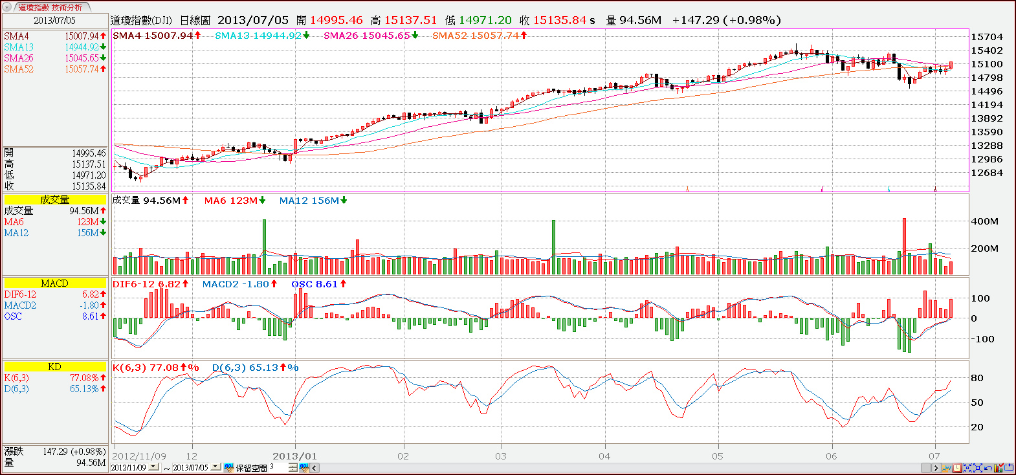Click the 2012/11/09 timeline label on axis
This screenshot has height=475, width=1016.
[x=139, y=456]
